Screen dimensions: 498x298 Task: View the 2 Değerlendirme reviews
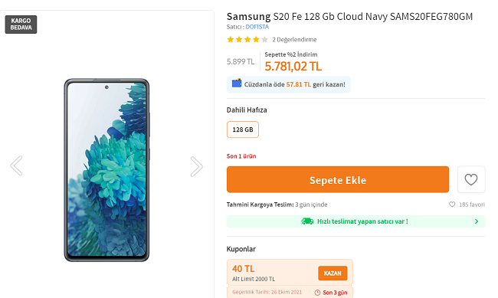coord(294,39)
